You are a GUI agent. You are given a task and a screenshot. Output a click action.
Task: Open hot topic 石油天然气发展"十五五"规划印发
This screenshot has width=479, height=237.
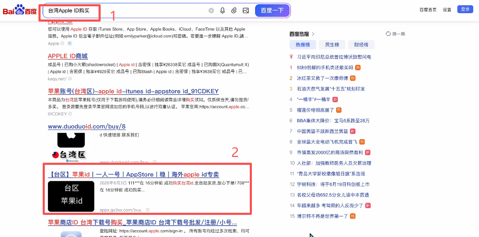pyautogui.click(x=331, y=89)
